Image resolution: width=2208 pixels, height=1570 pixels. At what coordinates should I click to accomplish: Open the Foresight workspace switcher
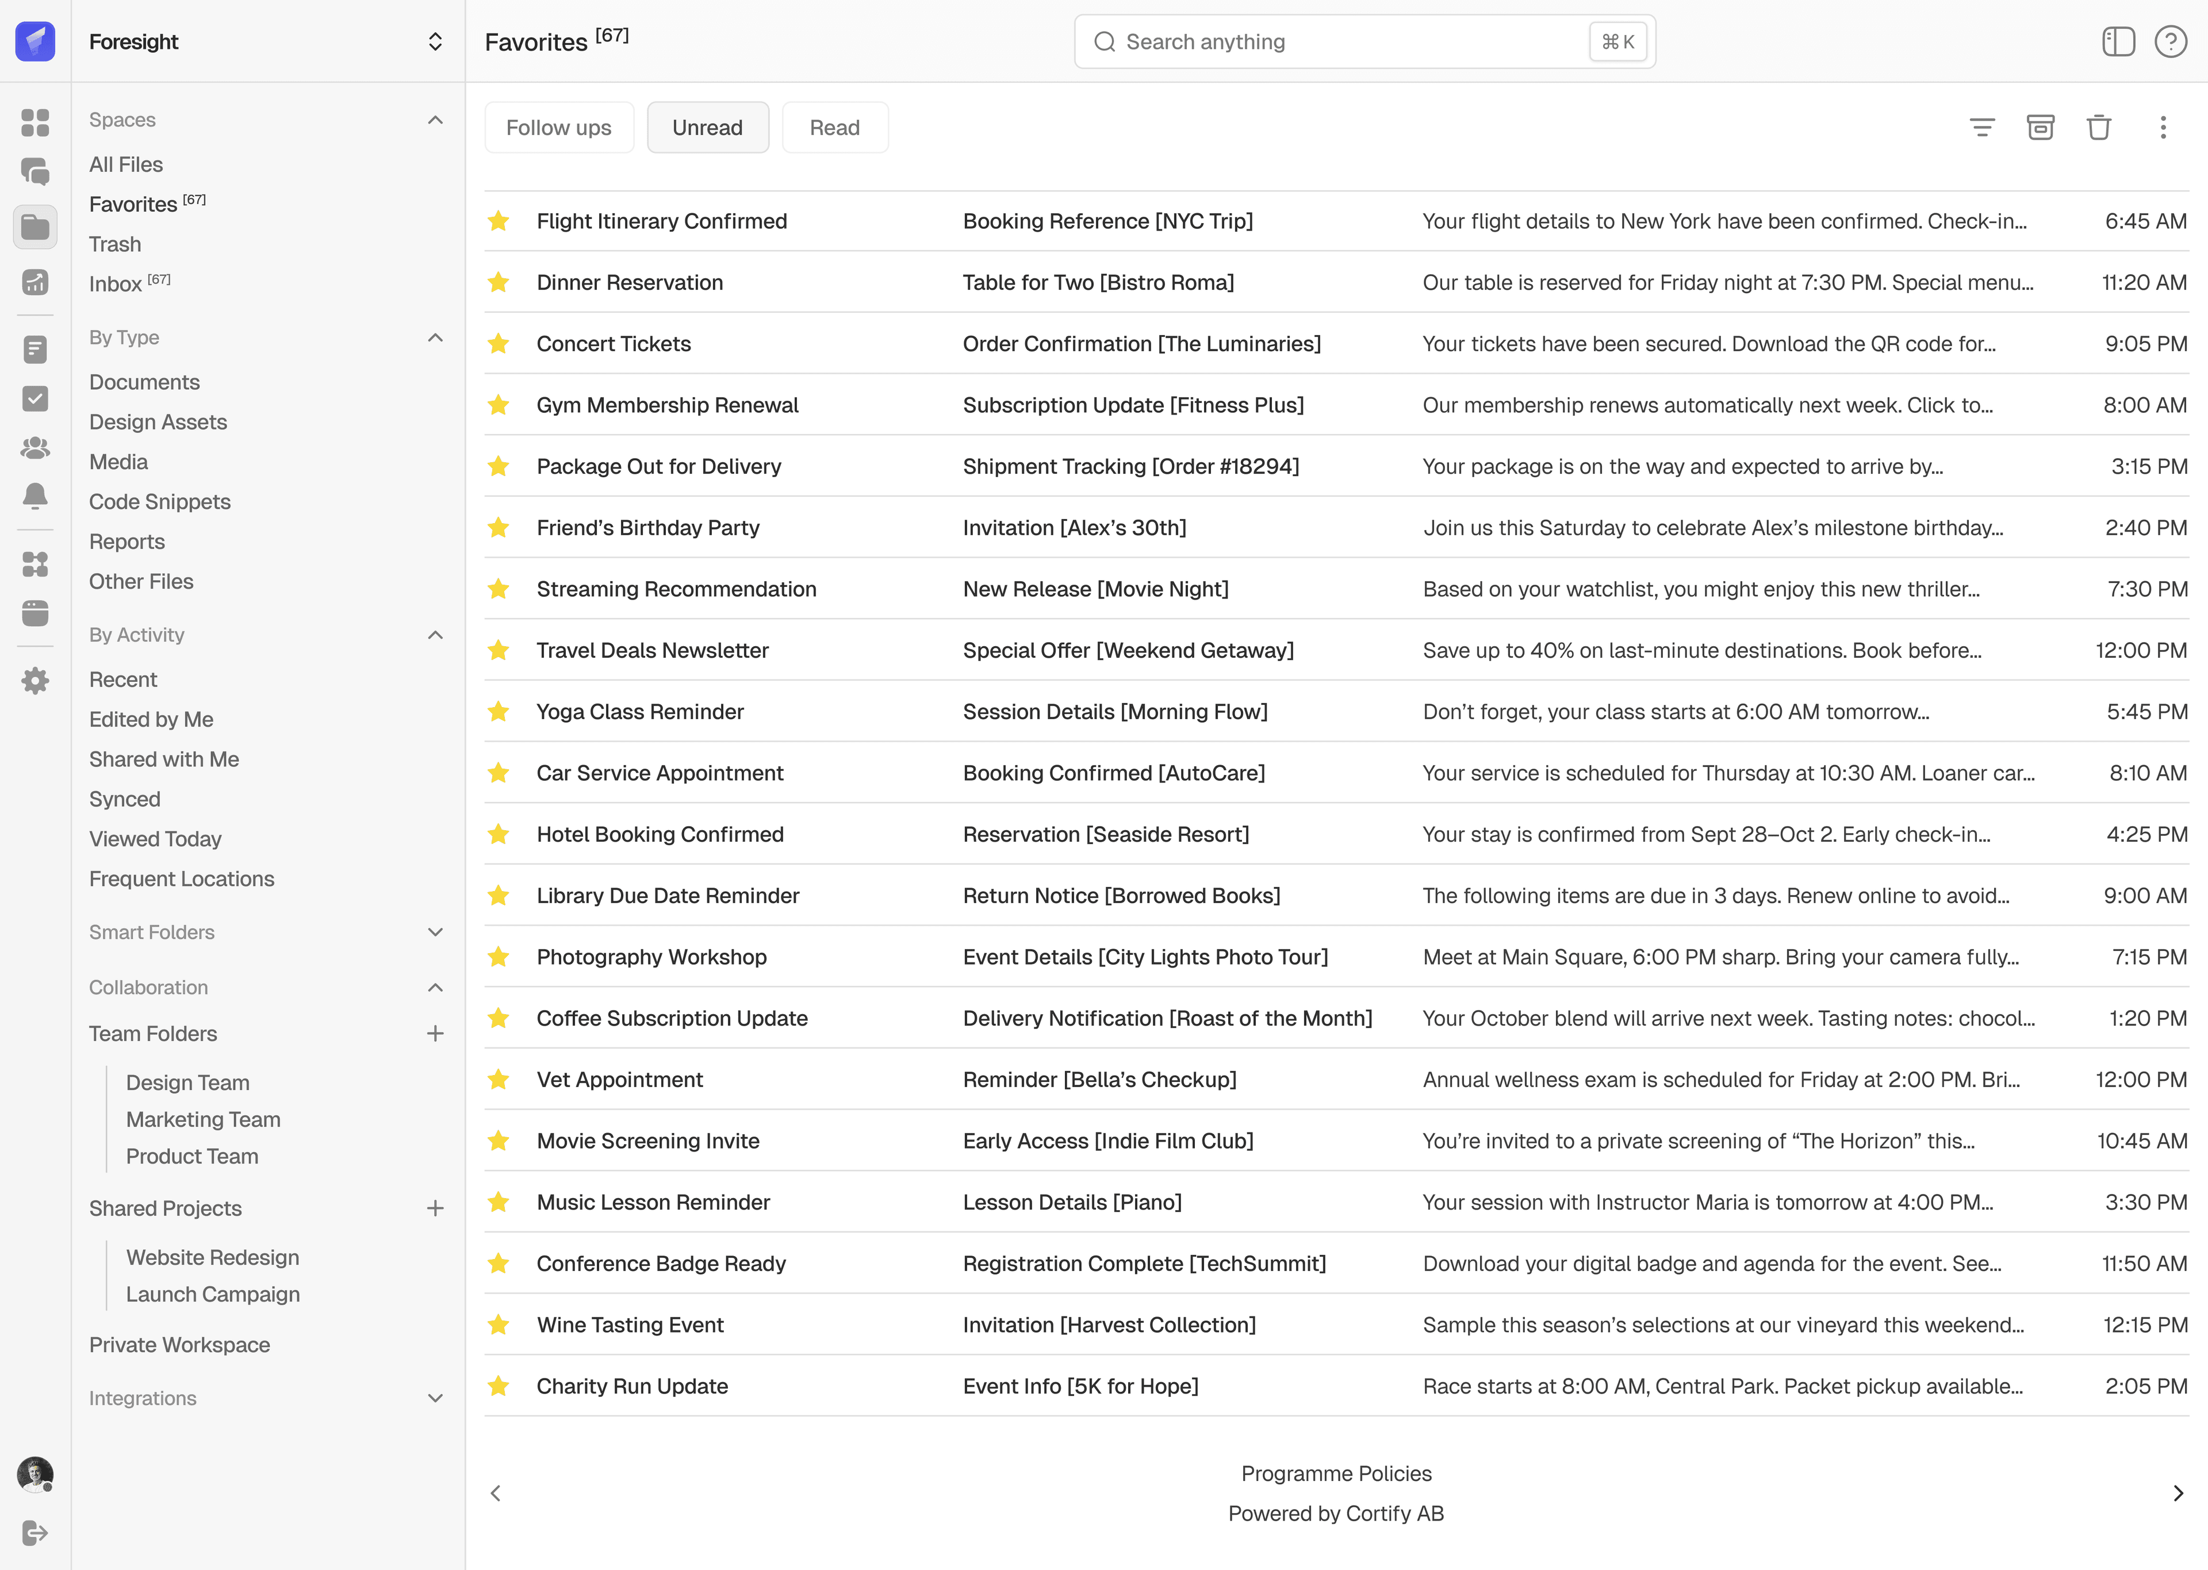(x=435, y=41)
